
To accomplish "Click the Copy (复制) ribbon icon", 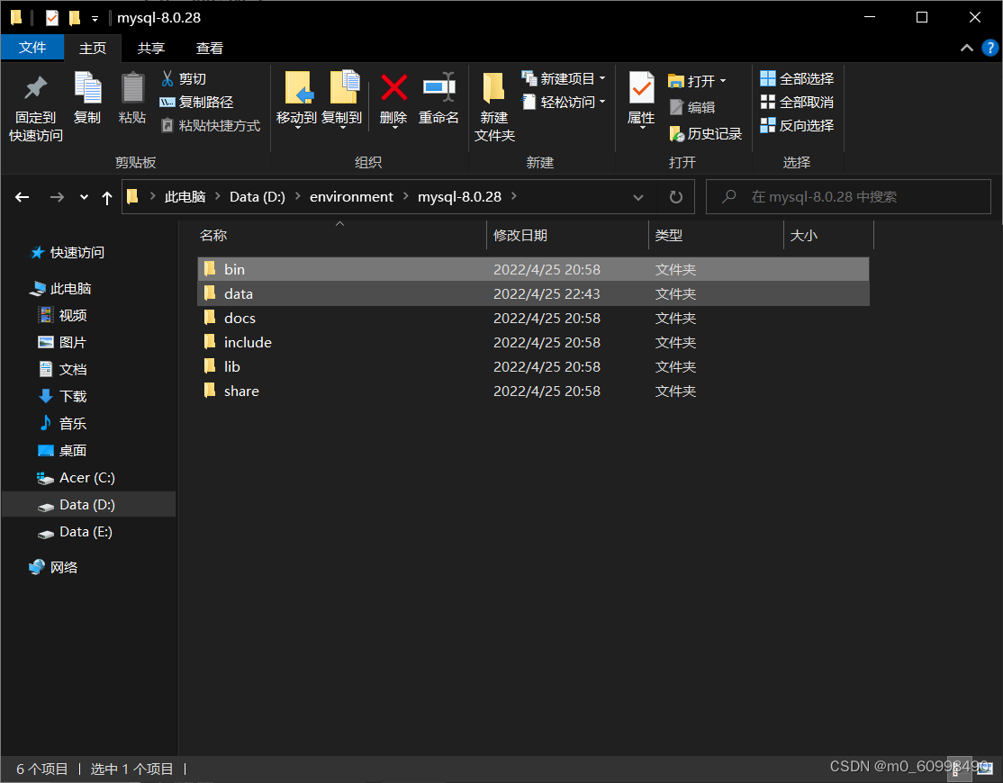I will (87, 98).
